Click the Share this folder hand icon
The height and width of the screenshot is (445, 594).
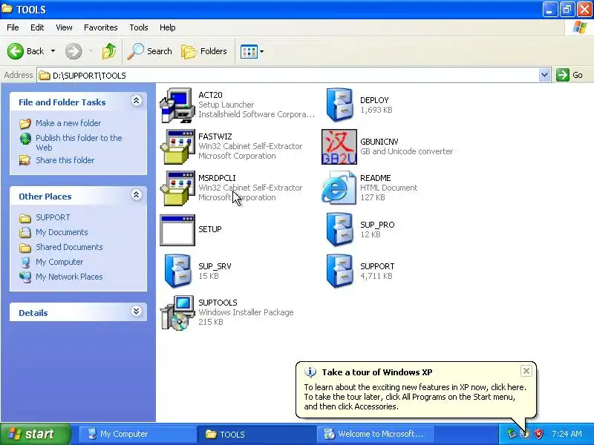tap(25, 160)
